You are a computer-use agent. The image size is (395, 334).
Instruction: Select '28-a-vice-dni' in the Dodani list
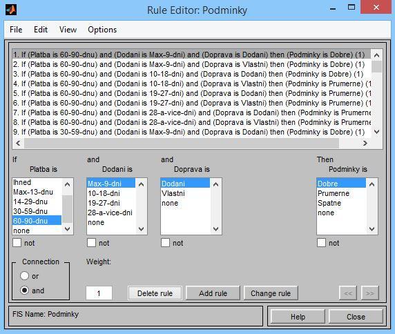[x=111, y=213]
